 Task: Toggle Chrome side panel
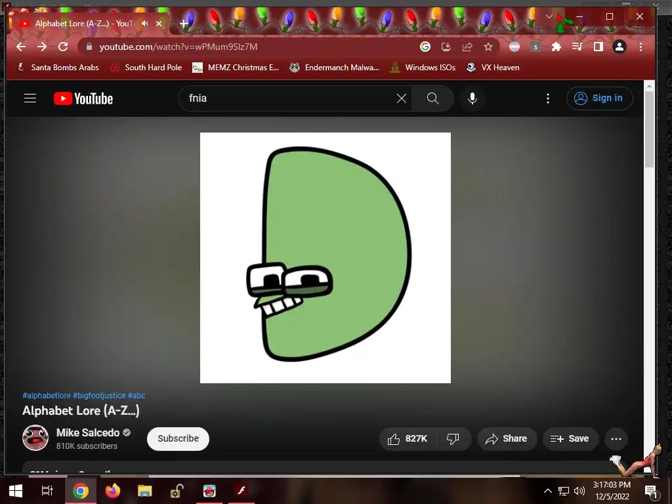598,47
